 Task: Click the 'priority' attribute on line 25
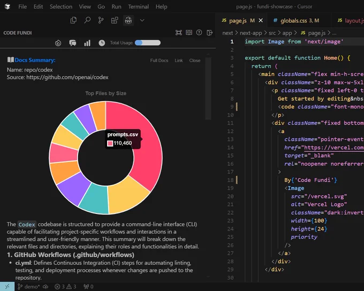[304, 237]
